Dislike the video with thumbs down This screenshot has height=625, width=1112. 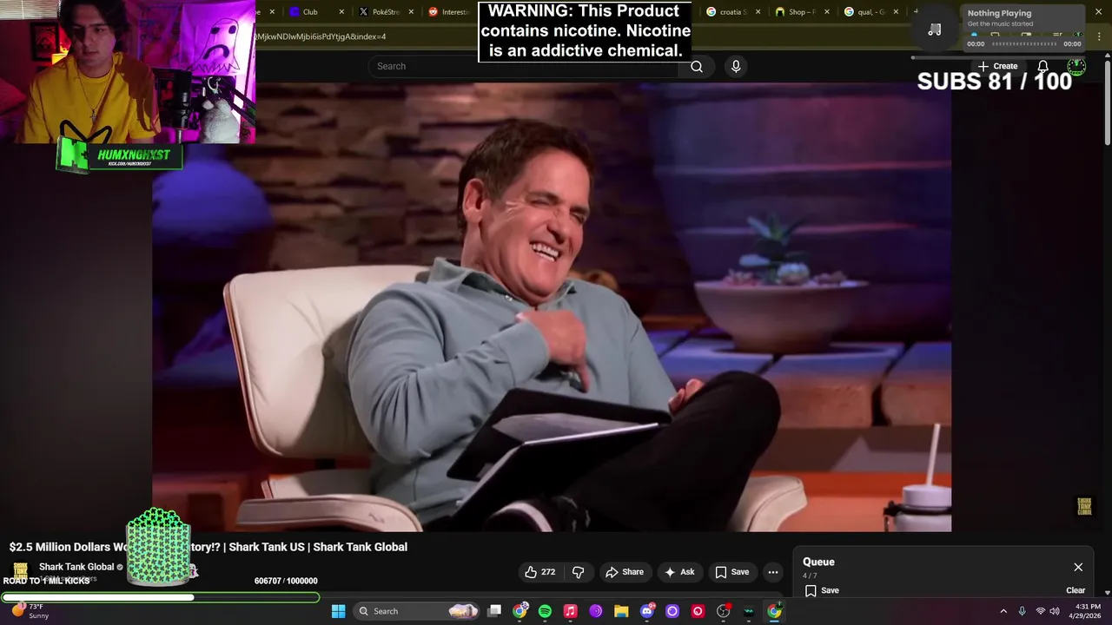click(x=578, y=572)
